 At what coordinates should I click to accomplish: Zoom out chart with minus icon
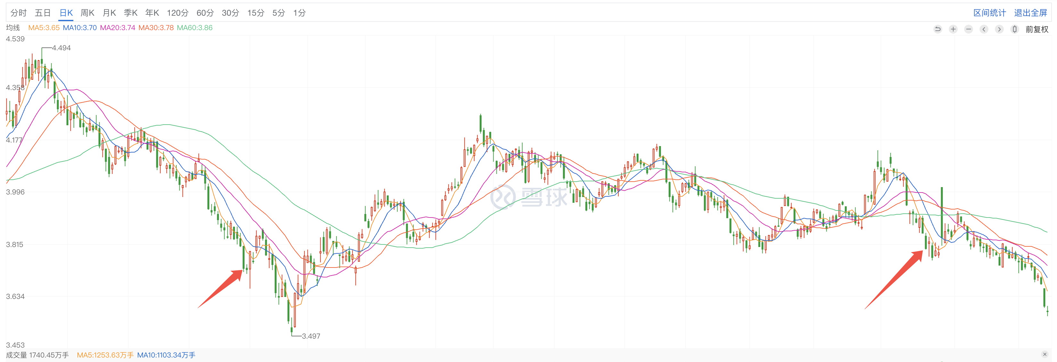click(x=968, y=29)
